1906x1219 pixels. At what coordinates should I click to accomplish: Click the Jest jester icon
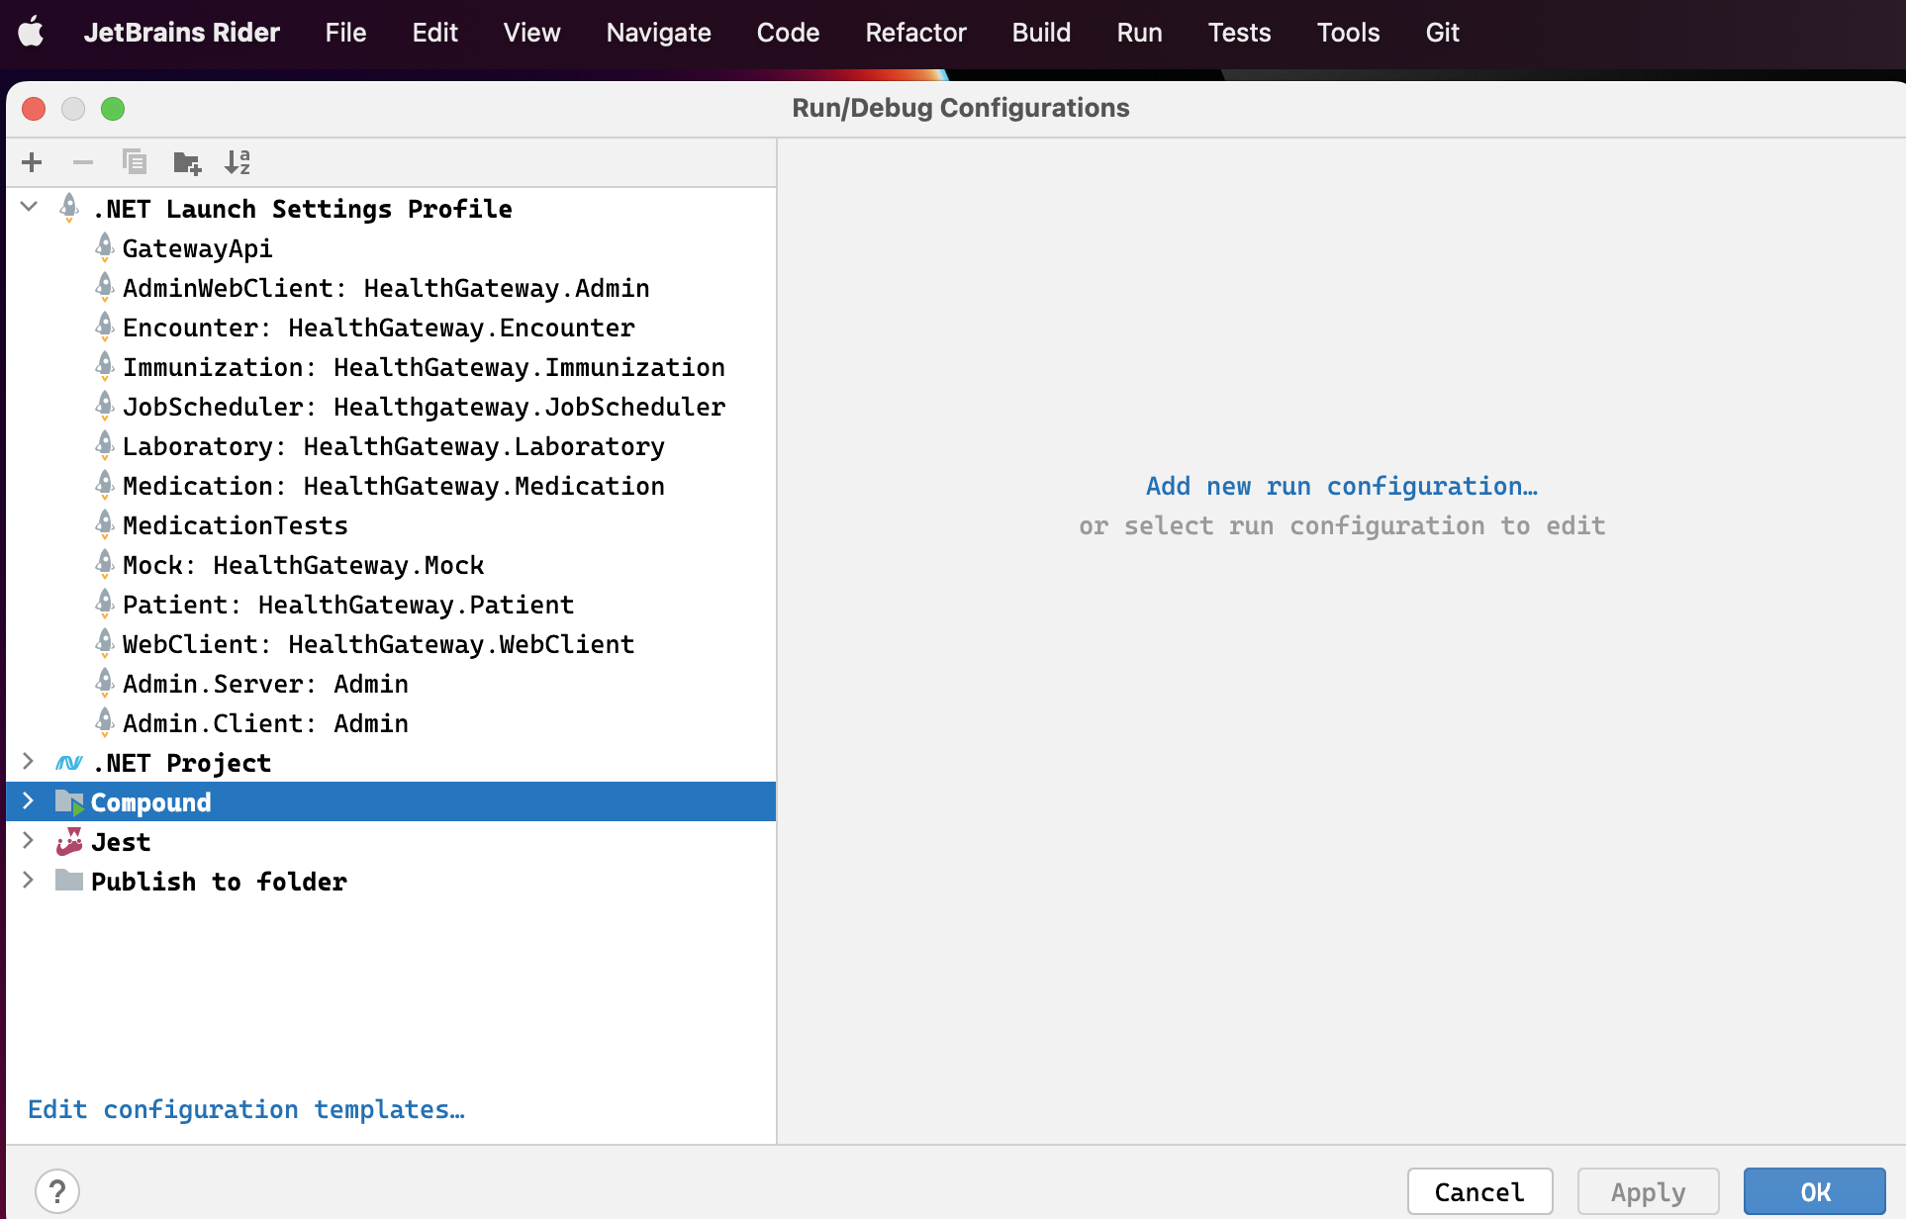tap(69, 842)
